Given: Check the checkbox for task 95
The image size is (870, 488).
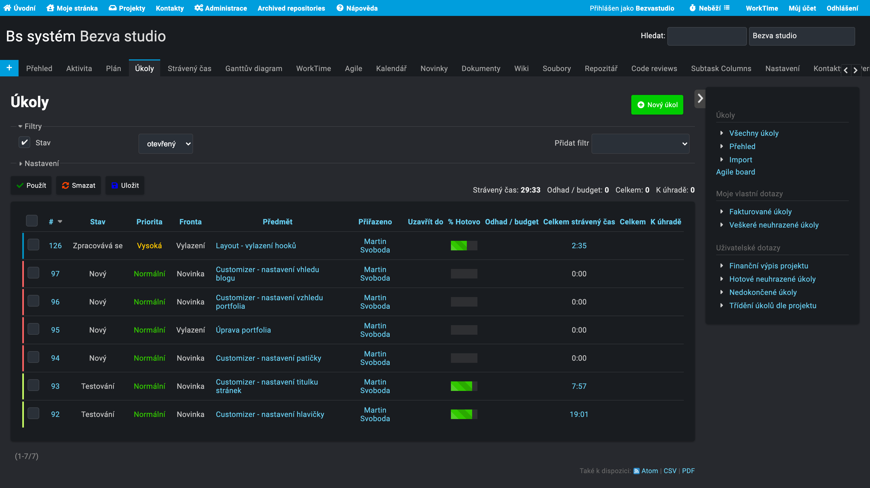Looking at the screenshot, I should [33, 329].
